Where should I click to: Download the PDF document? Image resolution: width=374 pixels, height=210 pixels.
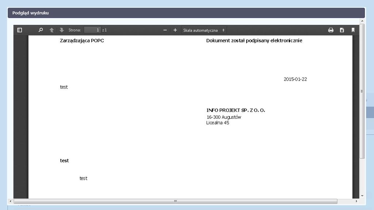click(342, 30)
